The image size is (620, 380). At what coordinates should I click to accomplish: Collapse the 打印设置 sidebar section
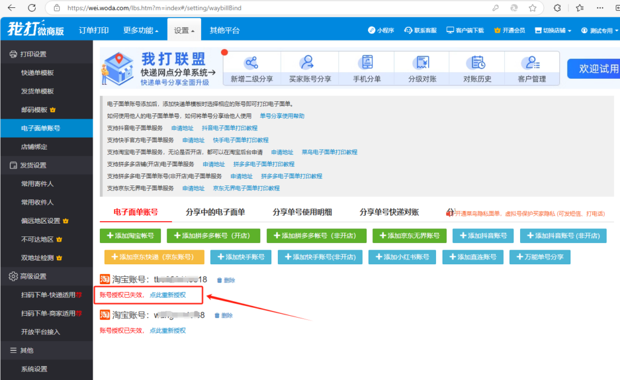click(x=33, y=54)
